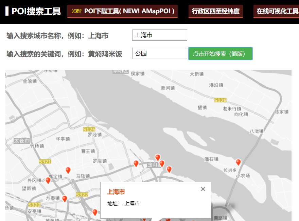Click the red POI marker near 宝山
Screen dimensions: 299x221
point(162,164)
